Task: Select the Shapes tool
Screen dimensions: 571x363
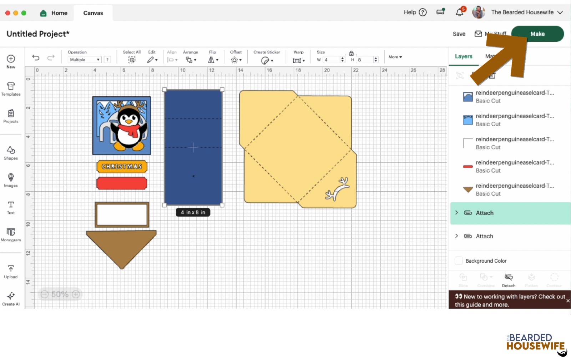Action: [x=11, y=153]
